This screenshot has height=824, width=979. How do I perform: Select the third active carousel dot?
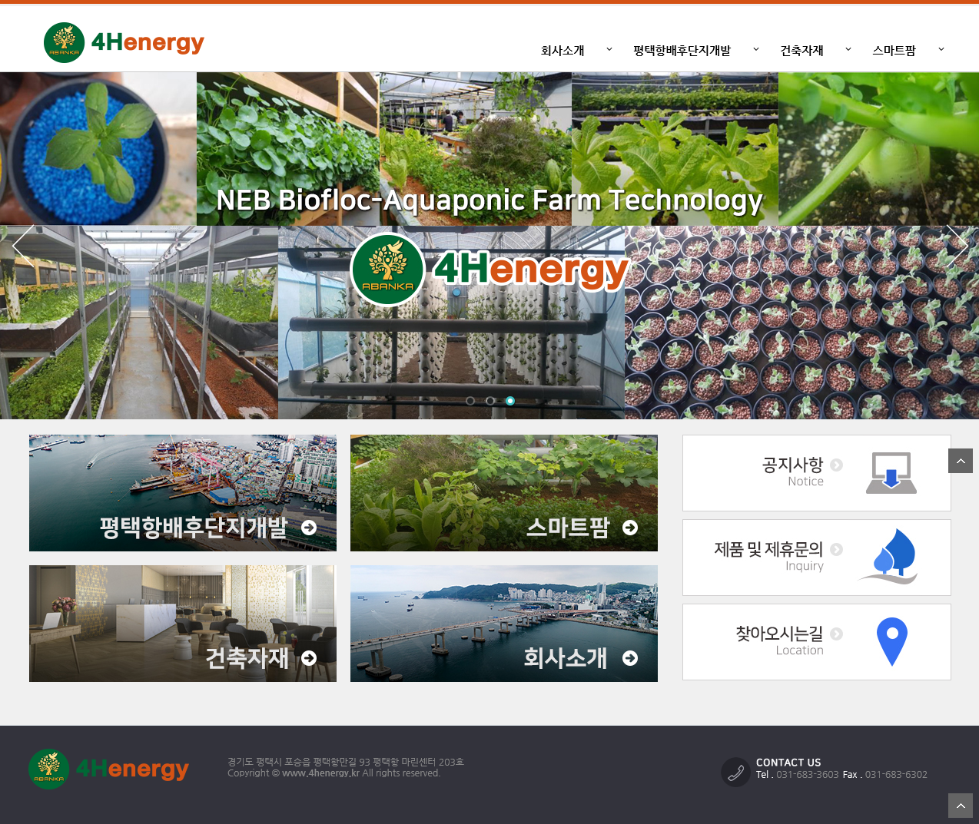pos(510,401)
